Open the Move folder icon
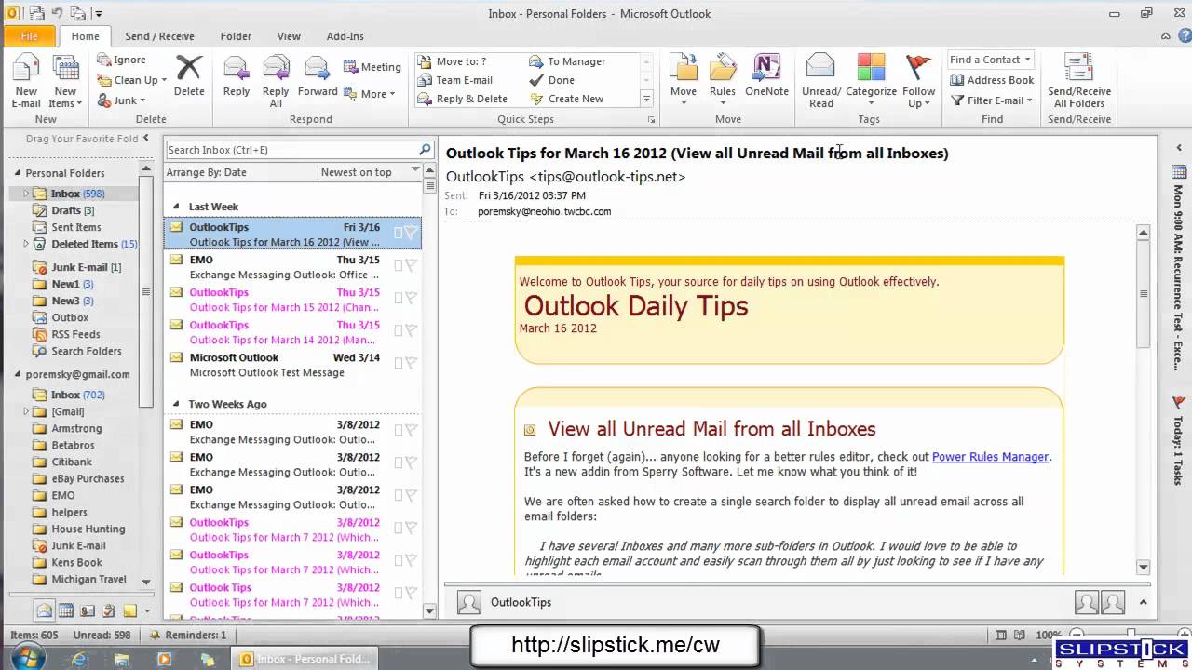1192x670 pixels. pyautogui.click(x=684, y=69)
